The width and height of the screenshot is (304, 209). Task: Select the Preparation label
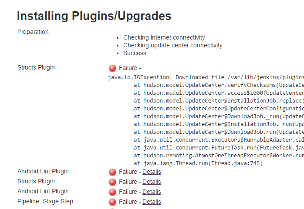[x=33, y=32]
